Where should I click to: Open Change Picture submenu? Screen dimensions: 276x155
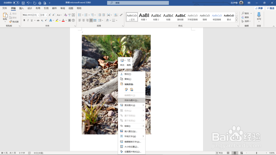click(132, 105)
